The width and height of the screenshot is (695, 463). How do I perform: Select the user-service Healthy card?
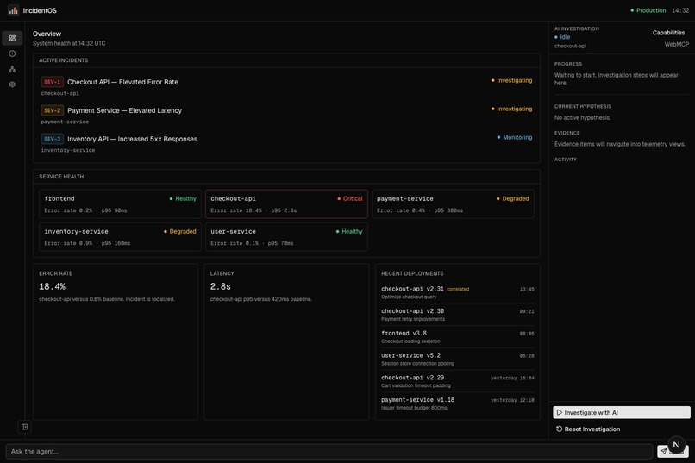click(x=286, y=236)
